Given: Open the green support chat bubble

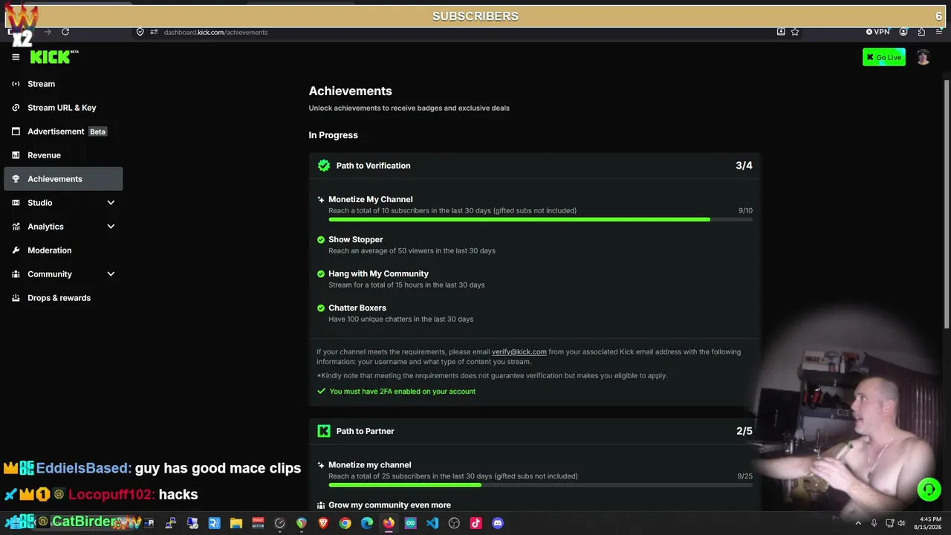Looking at the screenshot, I should (929, 489).
